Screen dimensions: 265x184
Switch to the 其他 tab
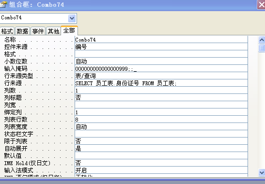53,31
